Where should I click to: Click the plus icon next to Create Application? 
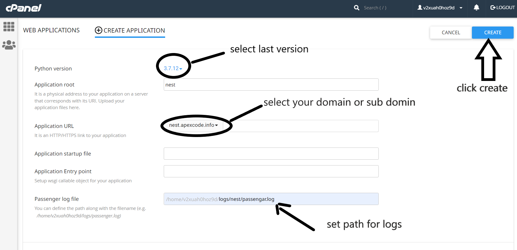tap(98, 30)
